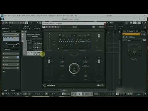Click the Add Track plus icon
Screen dimensions: 148x111
[x=23, y=31]
